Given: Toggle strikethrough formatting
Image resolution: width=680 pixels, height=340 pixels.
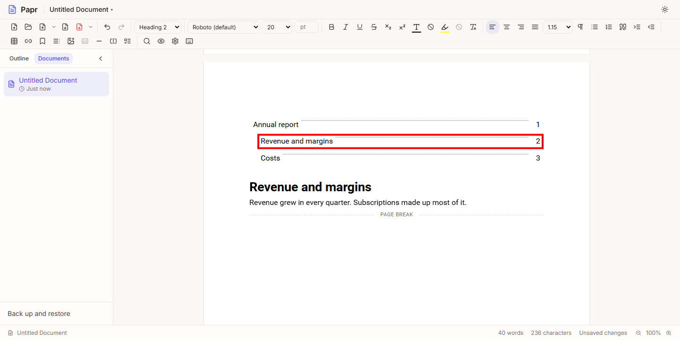Looking at the screenshot, I should click(374, 27).
